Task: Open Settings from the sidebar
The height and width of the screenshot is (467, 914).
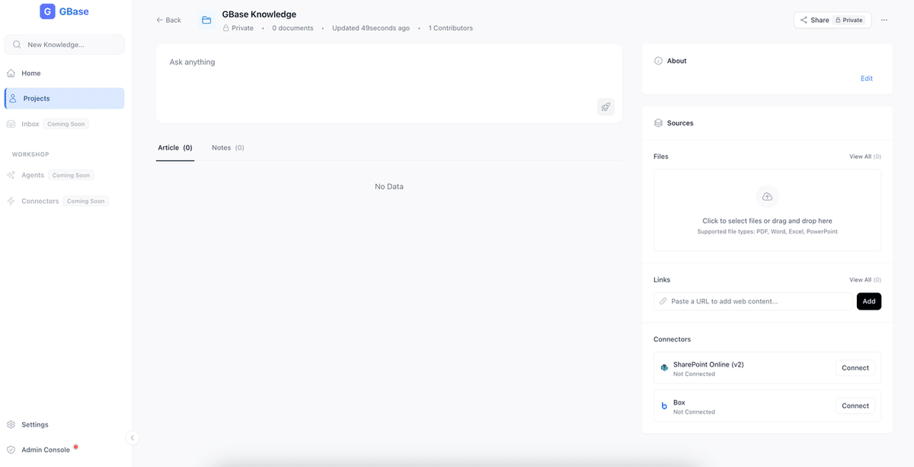Action: pos(34,424)
